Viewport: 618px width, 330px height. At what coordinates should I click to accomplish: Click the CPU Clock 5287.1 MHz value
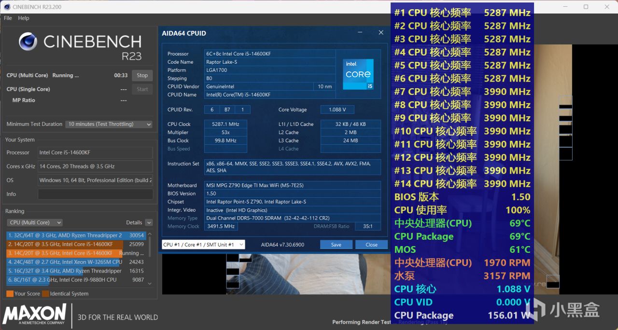[x=226, y=124]
